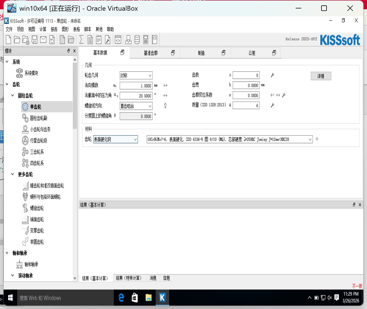Save the current calculation using the save icon
Viewport: 367px width, 309px height.
[34, 40]
